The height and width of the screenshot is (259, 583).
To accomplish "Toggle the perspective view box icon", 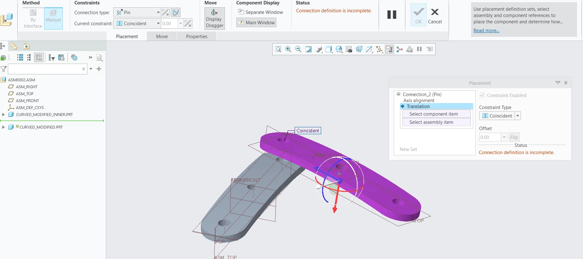I will point(359,49).
